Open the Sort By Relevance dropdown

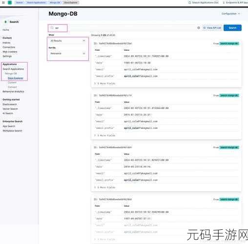tap(68, 53)
